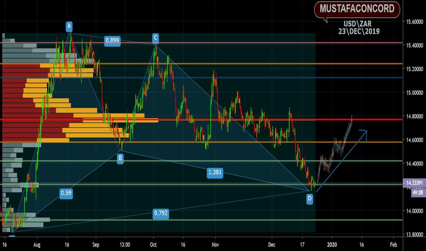Select the blue horizontal line near 15.10
The height and width of the screenshot is (251, 426).
click(x=201, y=78)
